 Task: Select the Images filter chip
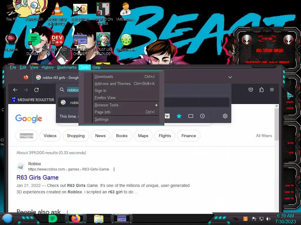pyautogui.click(x=26, y=136)
